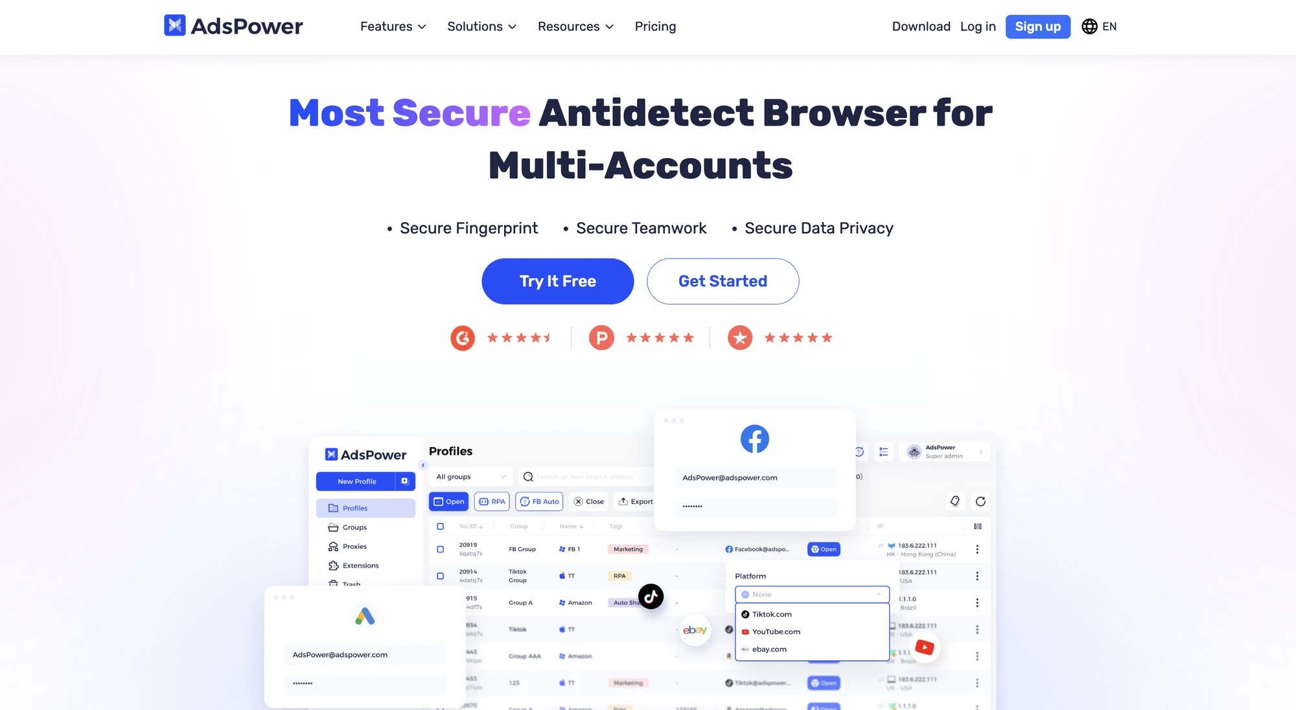Click the Try It Free button

coord(558,281)
